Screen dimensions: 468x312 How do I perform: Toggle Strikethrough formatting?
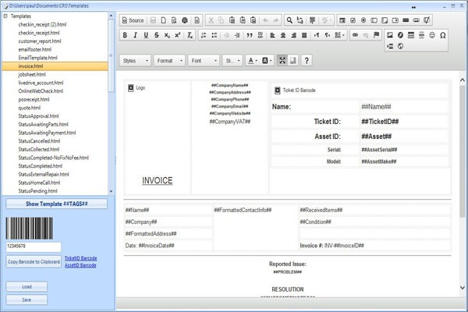[157, 35]
